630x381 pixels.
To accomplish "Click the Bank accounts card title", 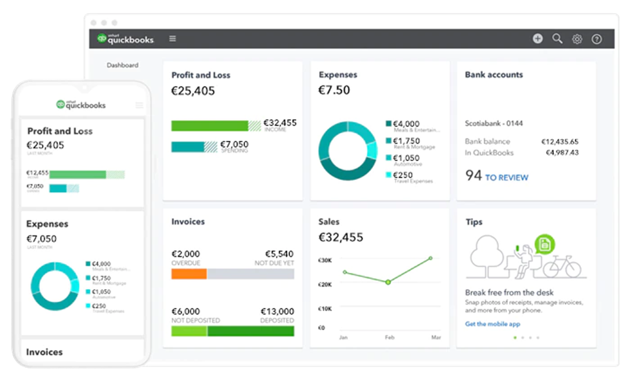I will coord(494,74).
